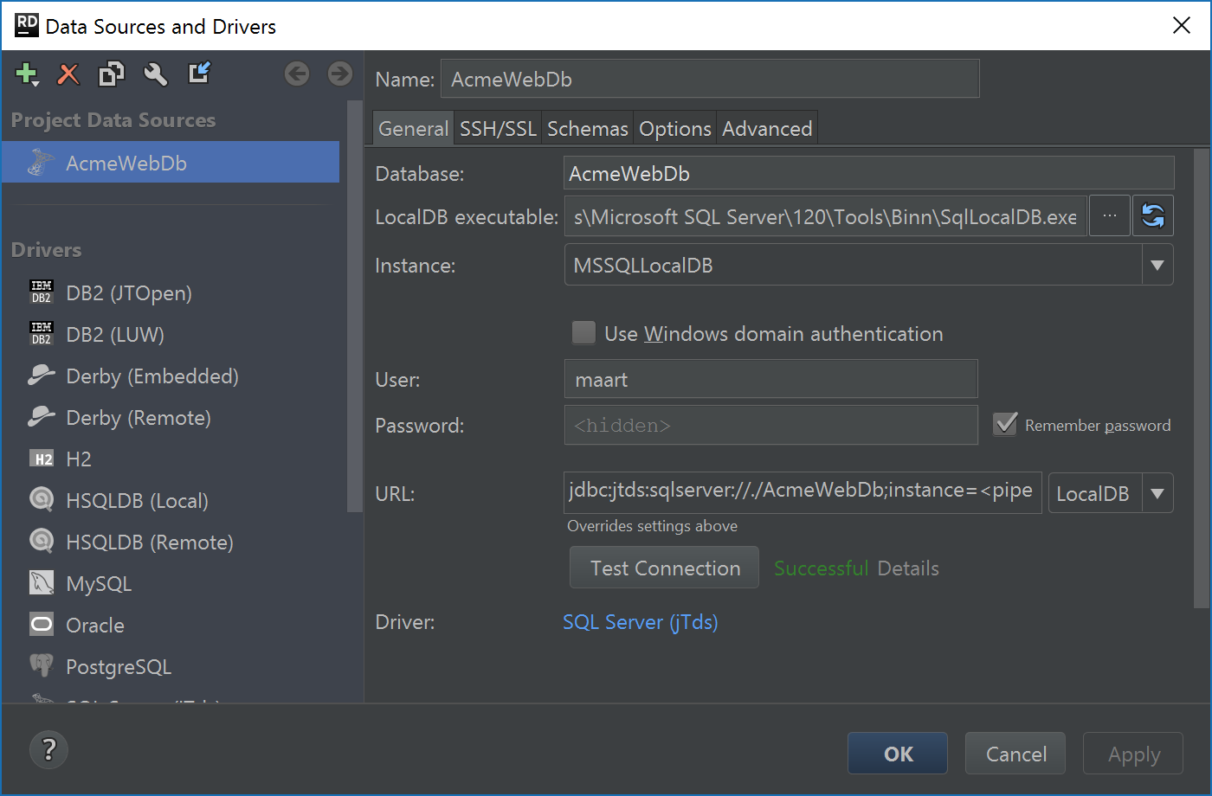The image size is (1212, 796).
Task: Click Cancel button
Action: (x=1015, y=754)
